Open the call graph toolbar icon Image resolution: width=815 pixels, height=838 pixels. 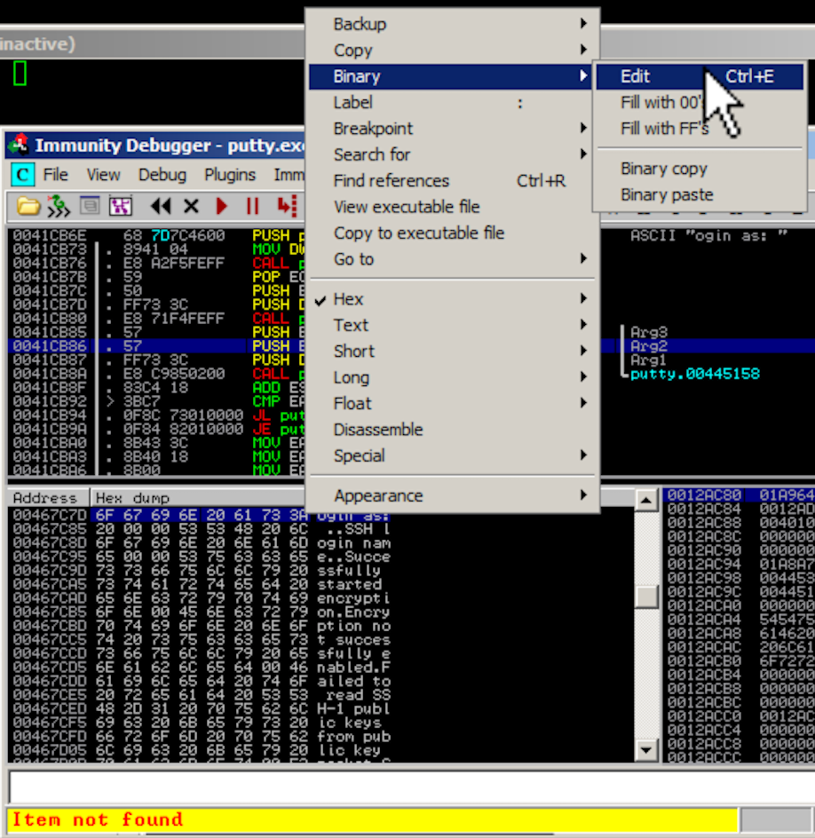[x=120, y=206]
